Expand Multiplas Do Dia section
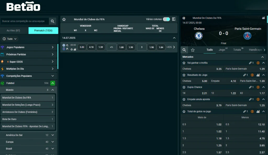Viewport: 268px width, 155px height. coord(29,69)
